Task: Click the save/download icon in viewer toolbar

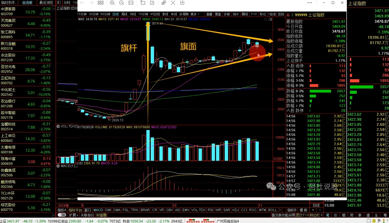Action: [x=182, y=3]
